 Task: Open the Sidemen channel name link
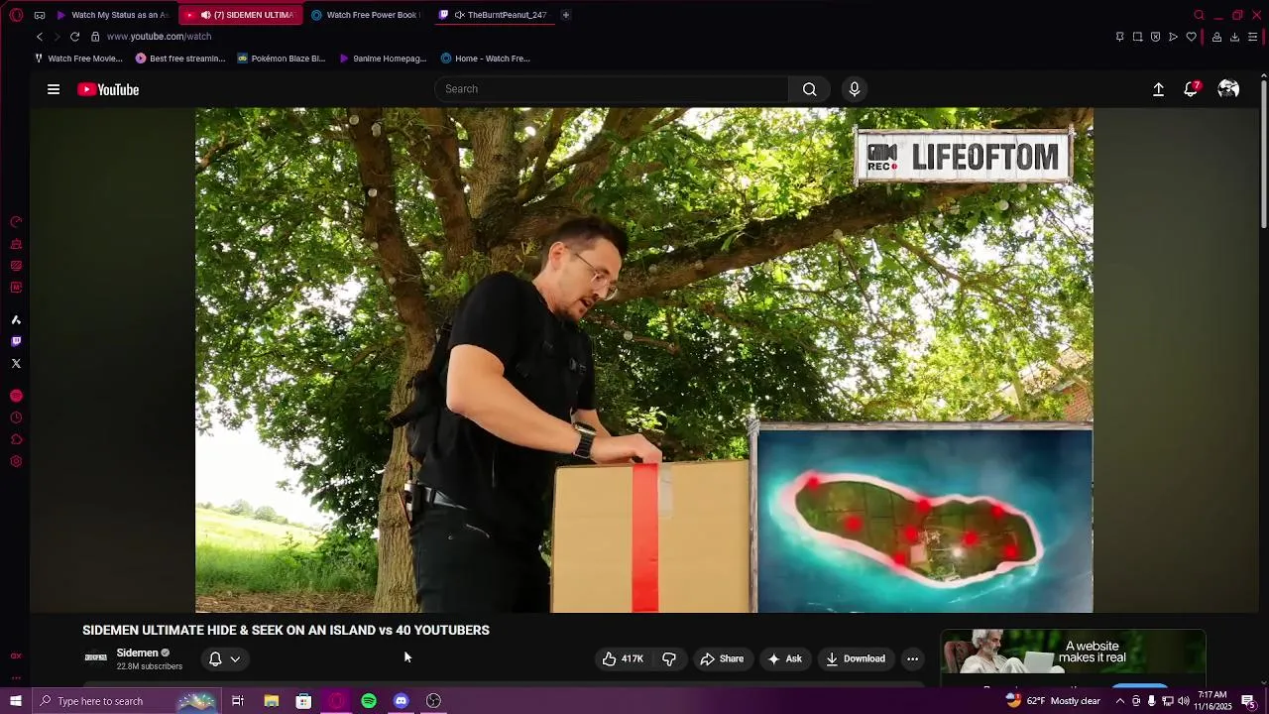(138, 653)
